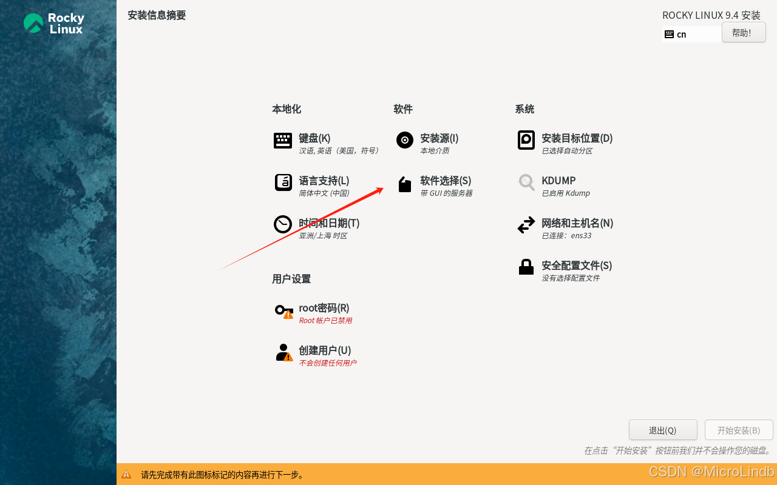Open 安装源(I) settings
This screenshot has height=485, width=777.
(x=439, y=138)
